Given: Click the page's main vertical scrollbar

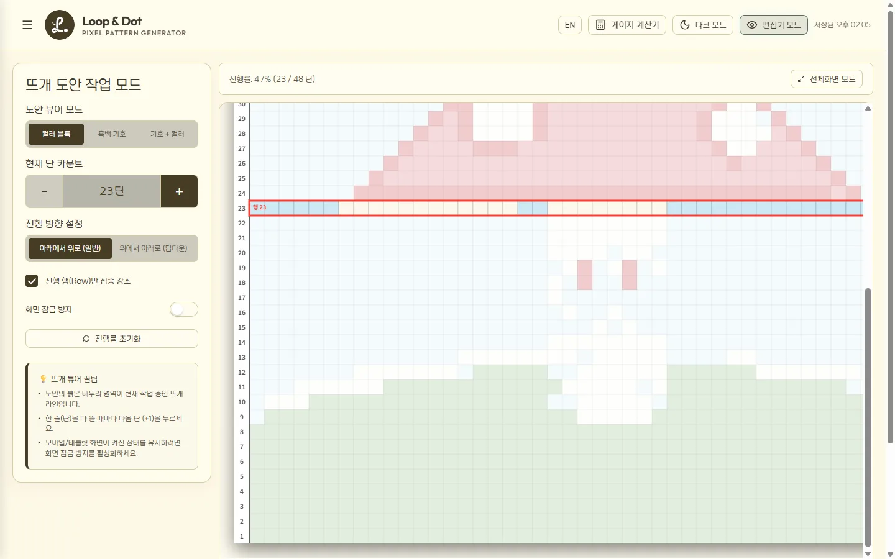Looking at the screenshot, I should tap(890, 227).
